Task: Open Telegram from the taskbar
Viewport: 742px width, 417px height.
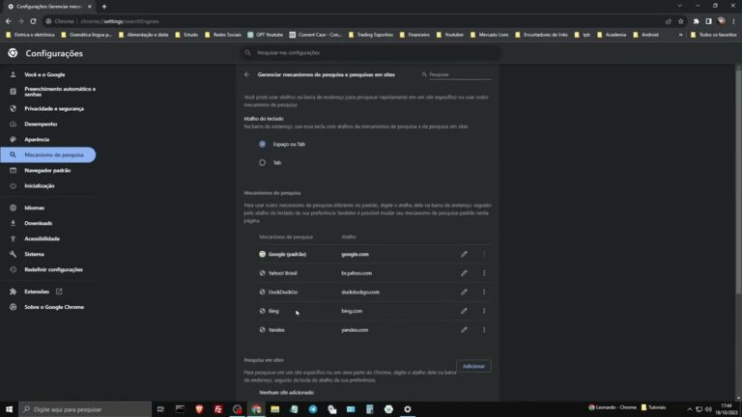Action: tap(313, 409)
